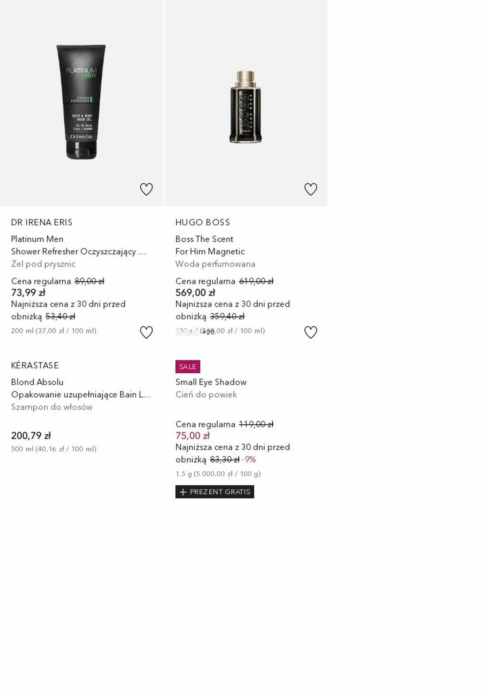489x696 pixels.
Task: Toggle wishlist heart beside Hugo Boss unit price
Action: pyautogui.click(x=311, y=332)
